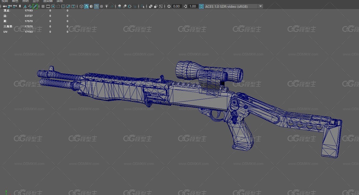Click the 边 count value 33727
This screenshot has width=359, height=195.
tap(29, 16)
